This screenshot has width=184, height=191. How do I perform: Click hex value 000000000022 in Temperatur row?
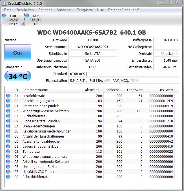click(x=161, y=151)
